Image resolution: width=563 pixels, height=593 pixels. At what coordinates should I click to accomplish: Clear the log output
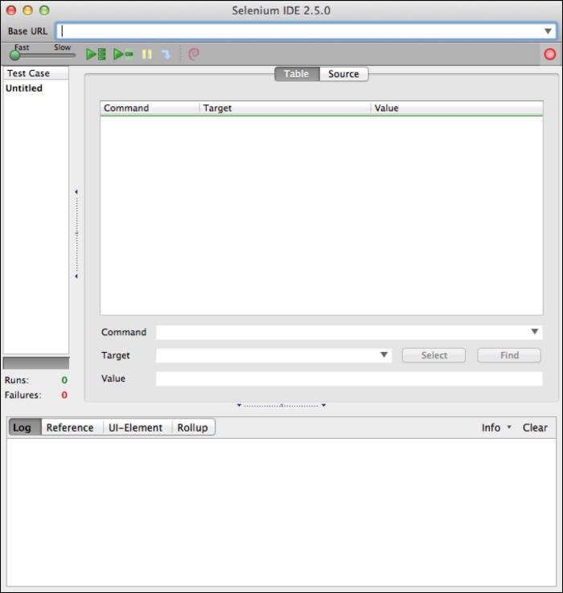click(535, 427)
